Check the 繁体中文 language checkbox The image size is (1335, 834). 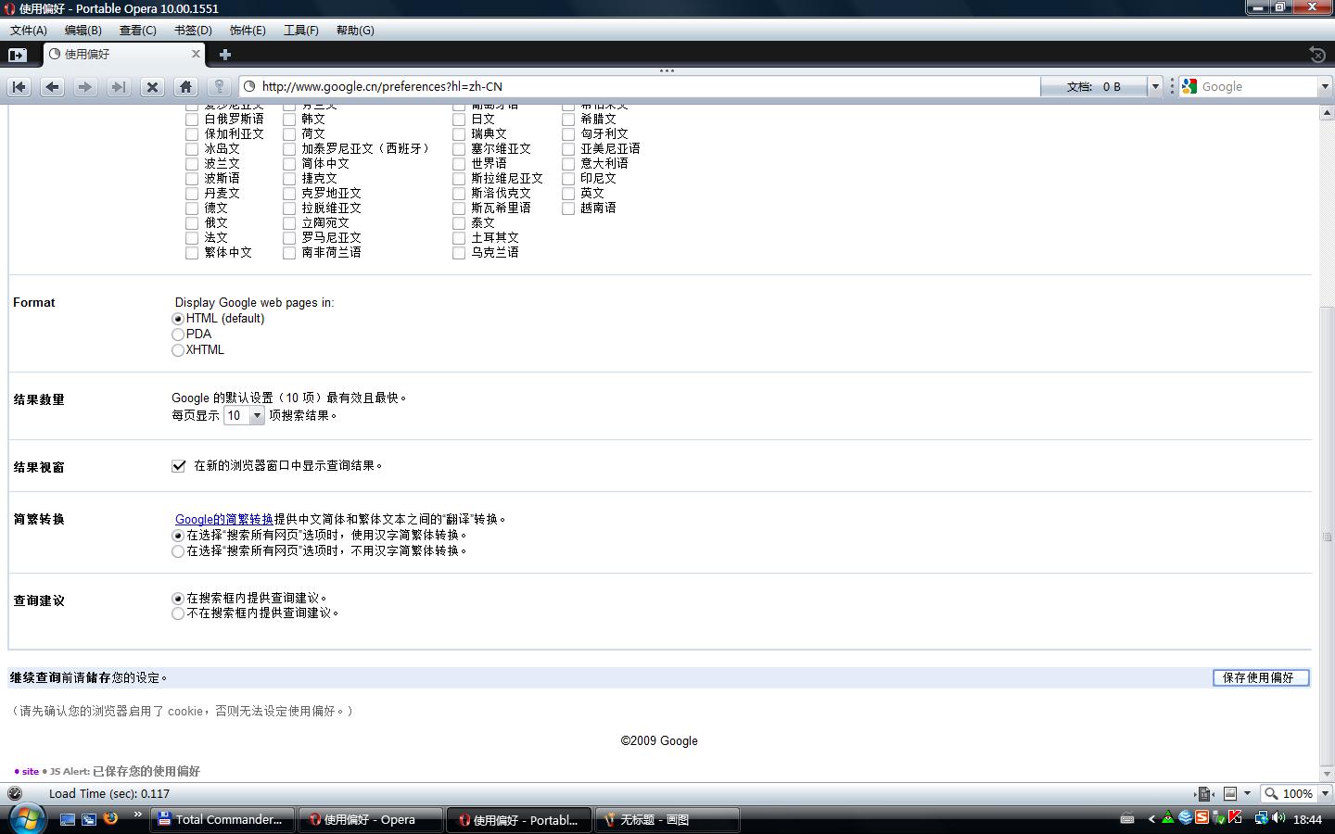point(192,252)
